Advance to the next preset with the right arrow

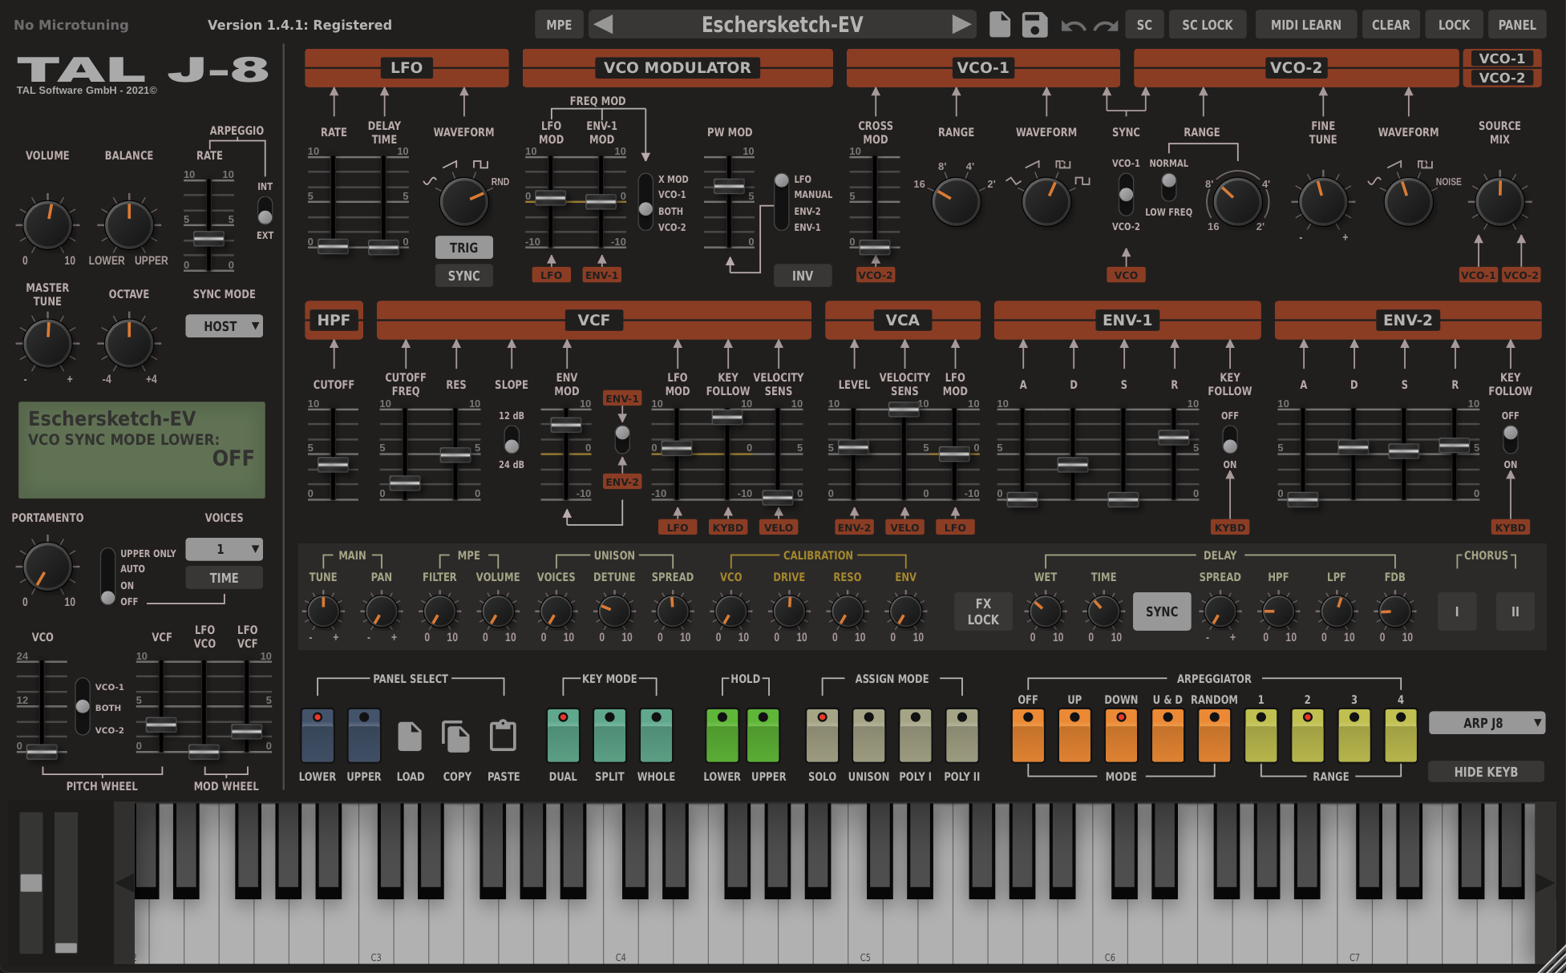point(961,24)
